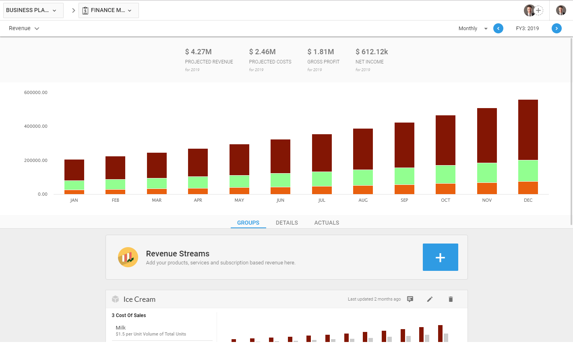Click the Revenue Streams chart icon
The height and width of the screenshot is (346, 573).
pos(128,257)
